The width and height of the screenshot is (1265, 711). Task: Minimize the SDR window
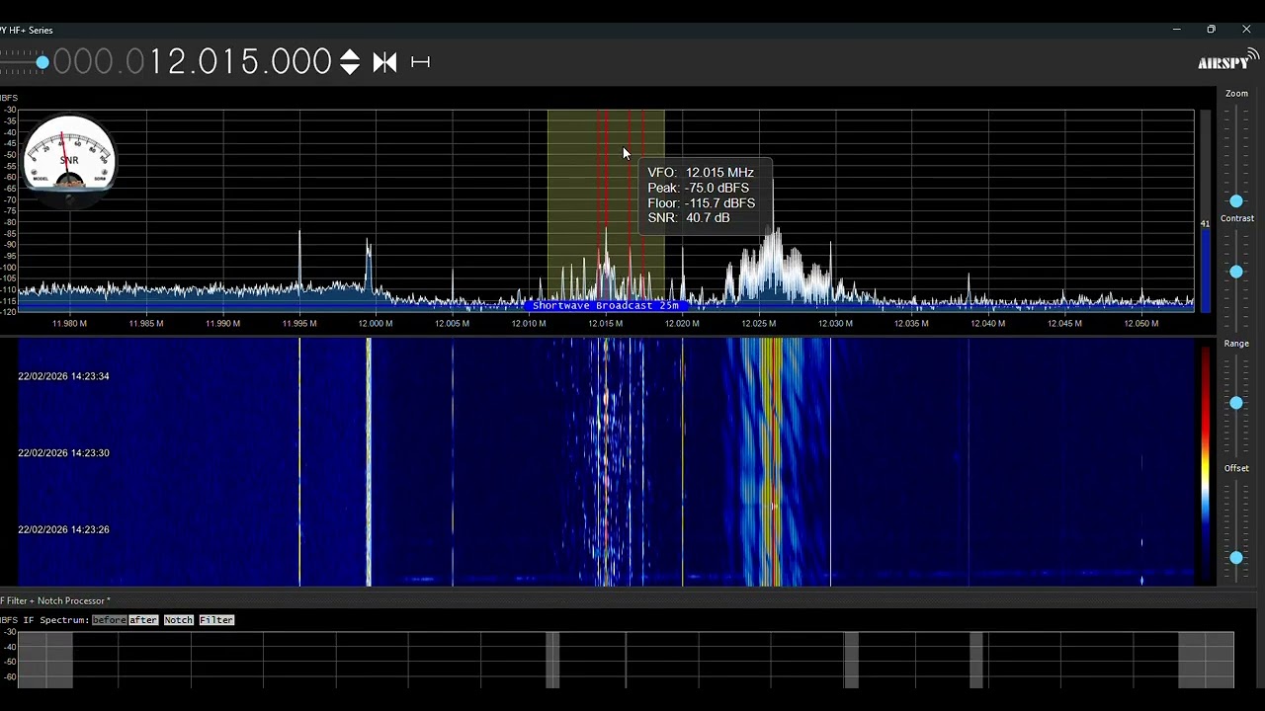(1176, 30)
